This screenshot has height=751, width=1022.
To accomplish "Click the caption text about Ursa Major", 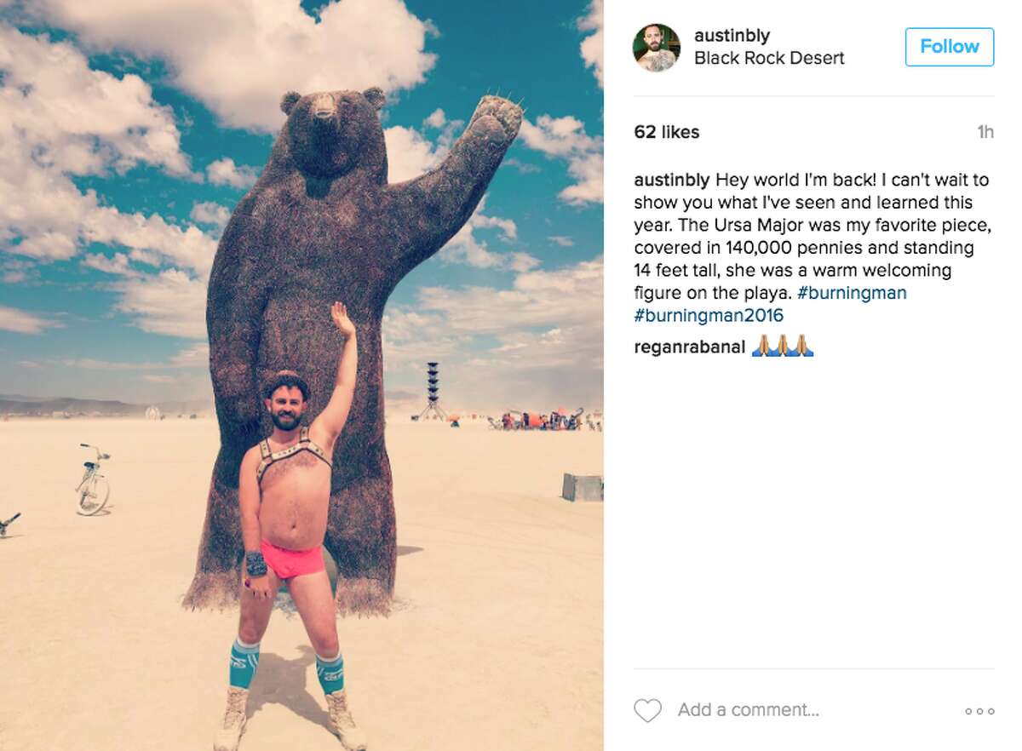I will click(x=804, y=248).
